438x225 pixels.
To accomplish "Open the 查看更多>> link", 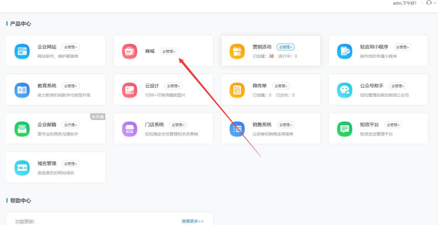I will tap(193, 221).
